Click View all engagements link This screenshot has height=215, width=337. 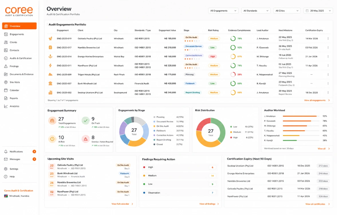[x=317, y=100]
